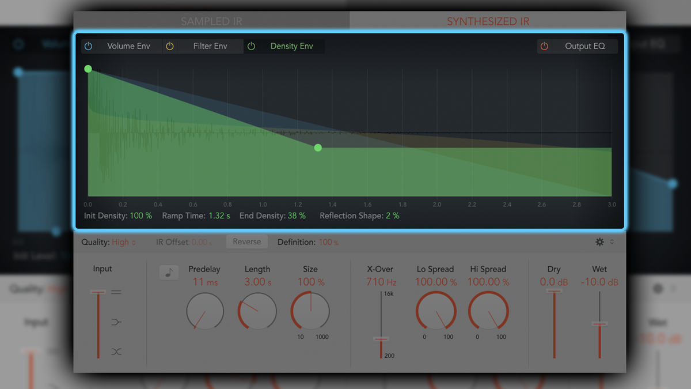This screenshot has width=691, height=389.
Task: Select the stereo input mode icon
Action: click(115, 292)
